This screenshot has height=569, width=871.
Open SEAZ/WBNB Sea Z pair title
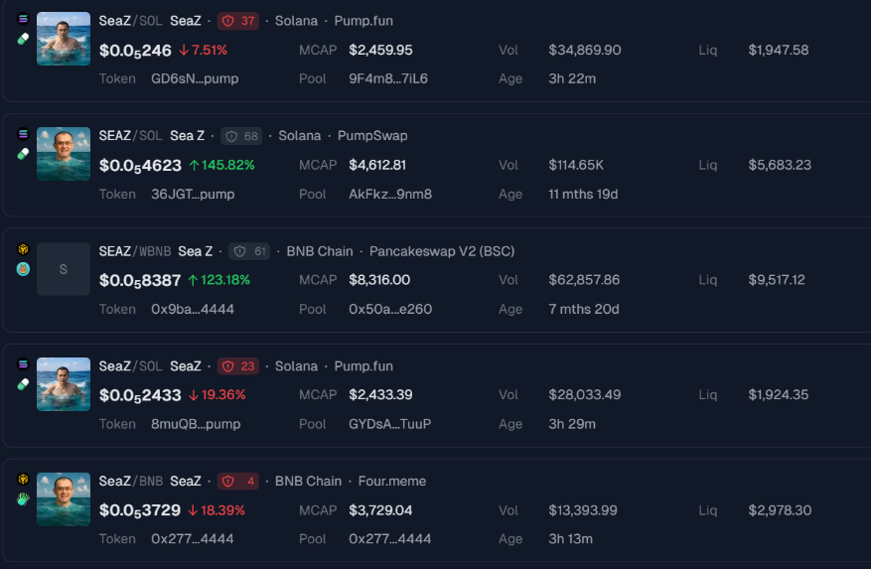pyautogui.click(x=156, y=251)
